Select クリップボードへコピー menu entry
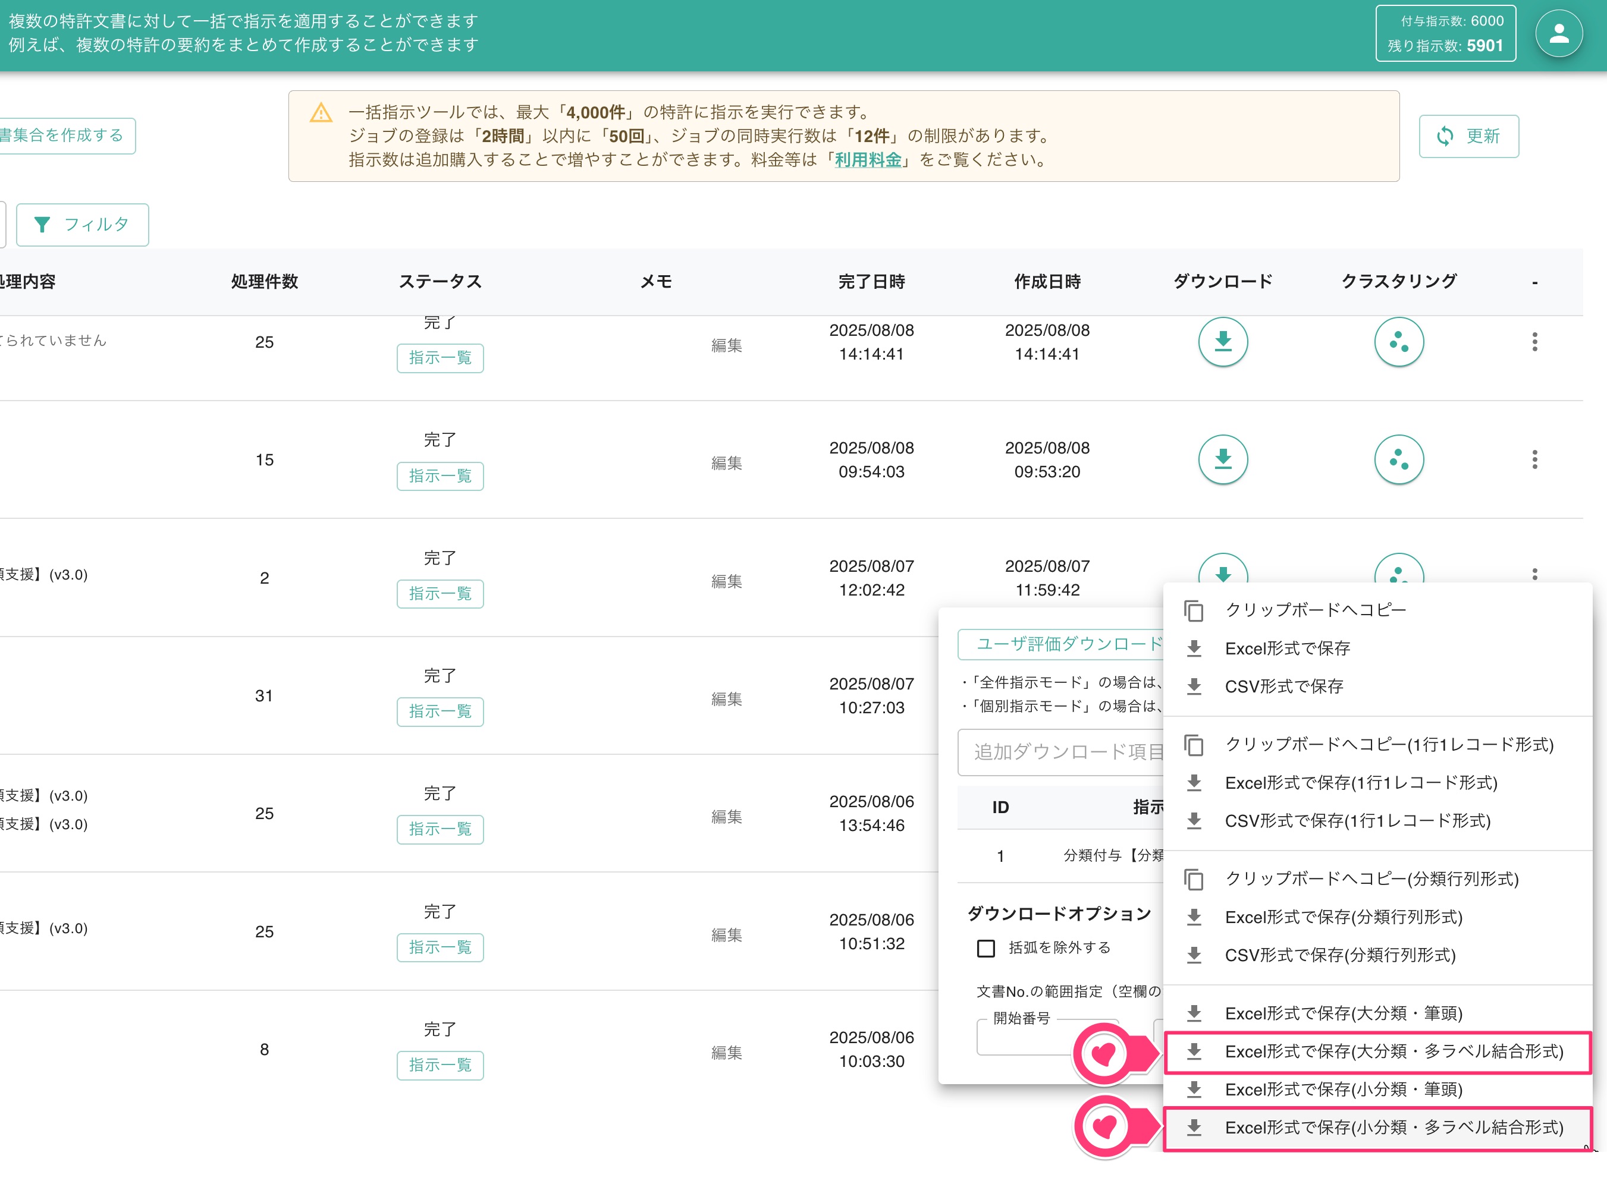Viewport: 1607px width, 1184px height. pyautogui.click(x=1377, y=610)
